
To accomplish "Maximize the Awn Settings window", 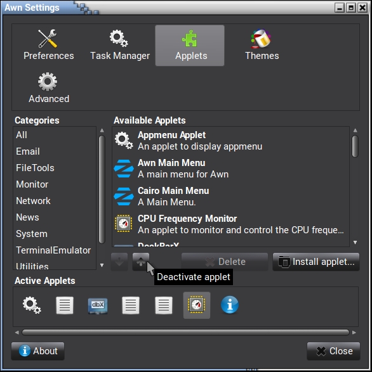I will pos(351,8).
